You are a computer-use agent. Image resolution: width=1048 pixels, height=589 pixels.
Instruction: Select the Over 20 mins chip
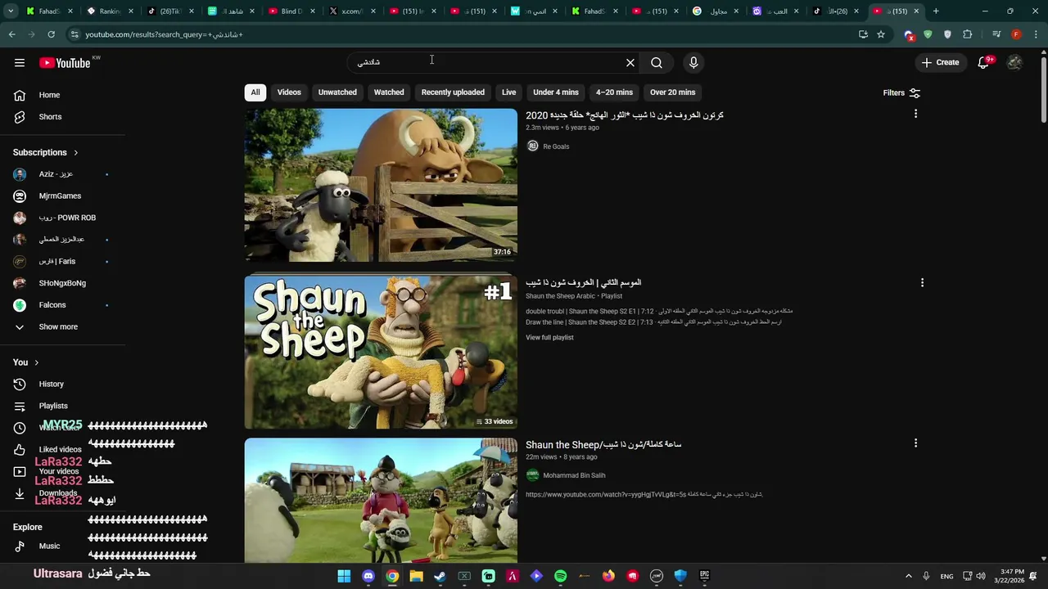pyautogui.click(x=672, y=92)
